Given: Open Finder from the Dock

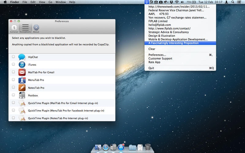Looking at the screenshot, I should tap(98, 147).
